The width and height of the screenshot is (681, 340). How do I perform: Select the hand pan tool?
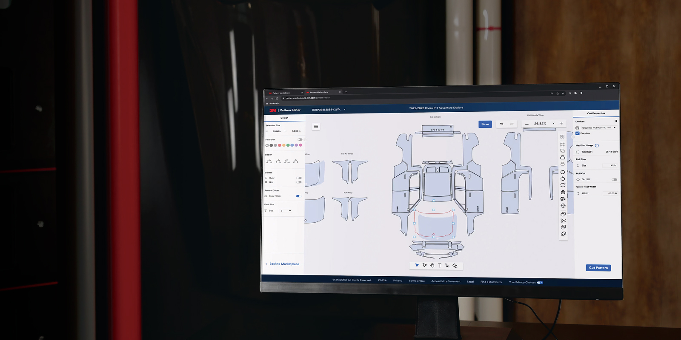click(432, 265)
